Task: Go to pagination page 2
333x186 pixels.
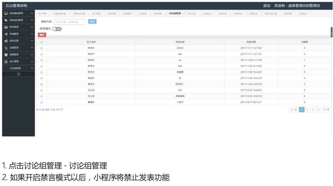Action: coord(307,110)
